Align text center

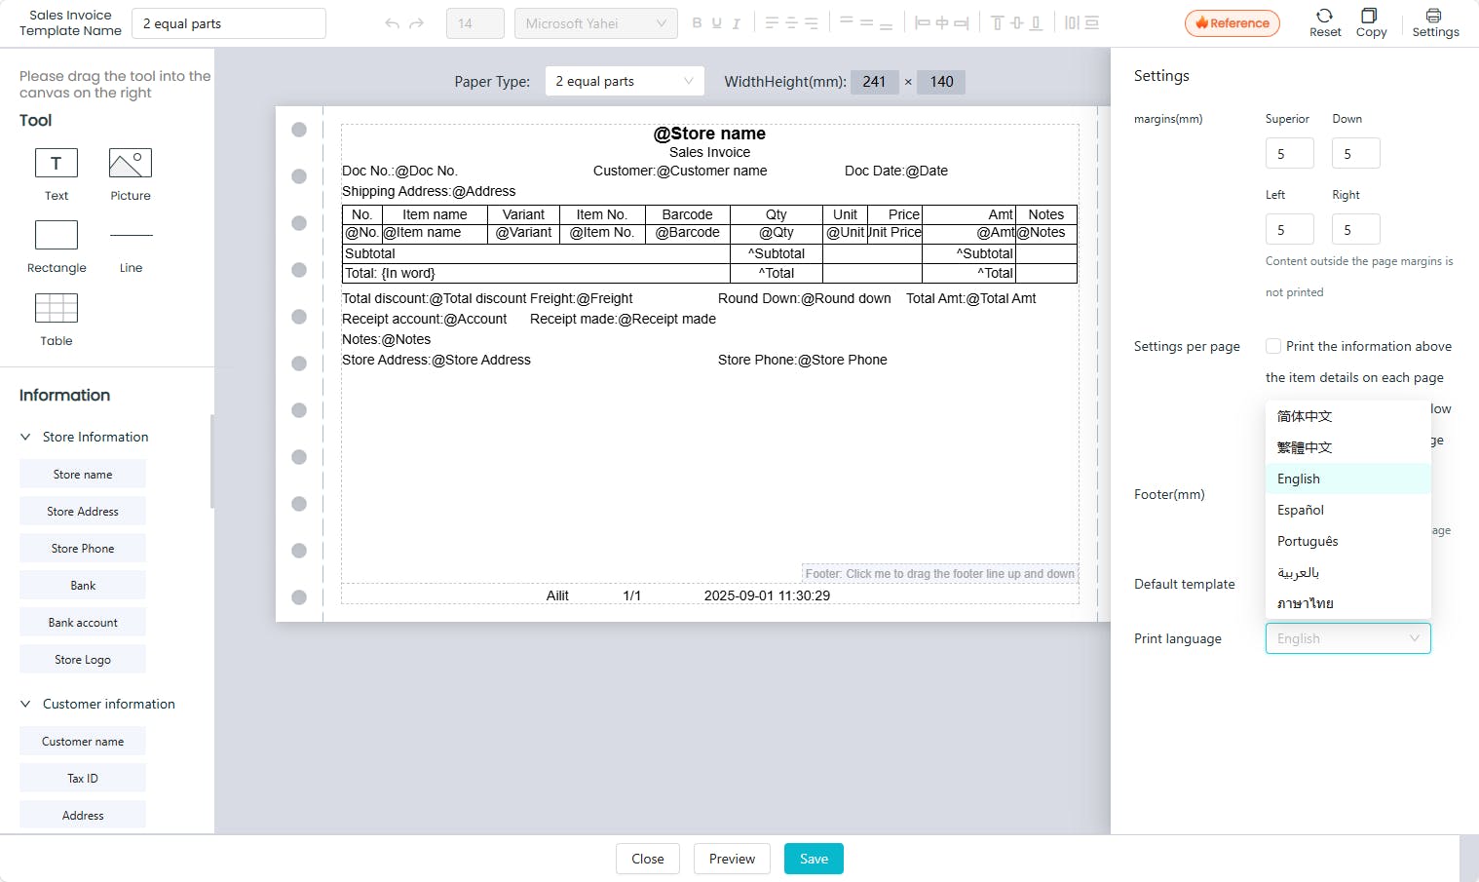pyautogui.click(x=791, y=23)
